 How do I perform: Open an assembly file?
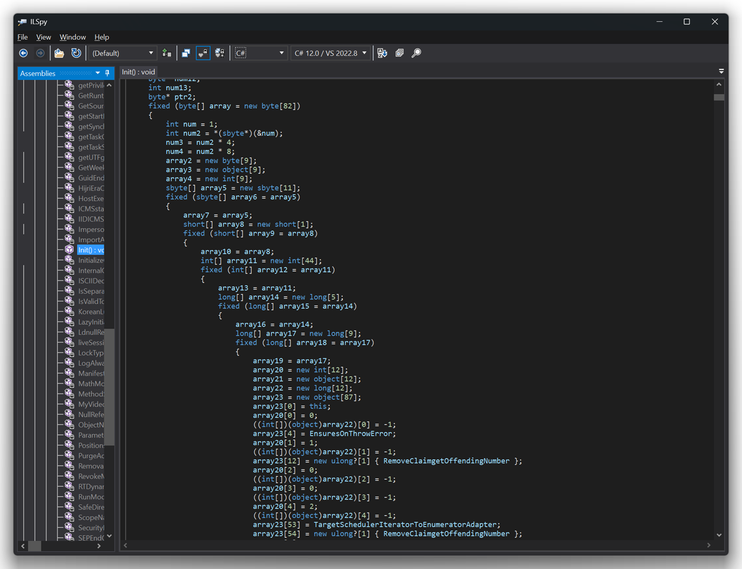click(x=59, y=53)
